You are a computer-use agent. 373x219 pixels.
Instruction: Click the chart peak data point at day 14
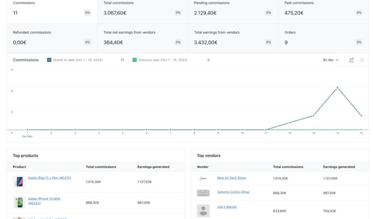coord(337,88)
